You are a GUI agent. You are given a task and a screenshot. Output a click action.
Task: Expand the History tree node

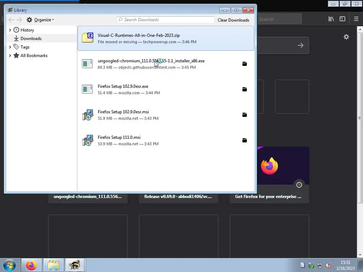coord(10,30)
